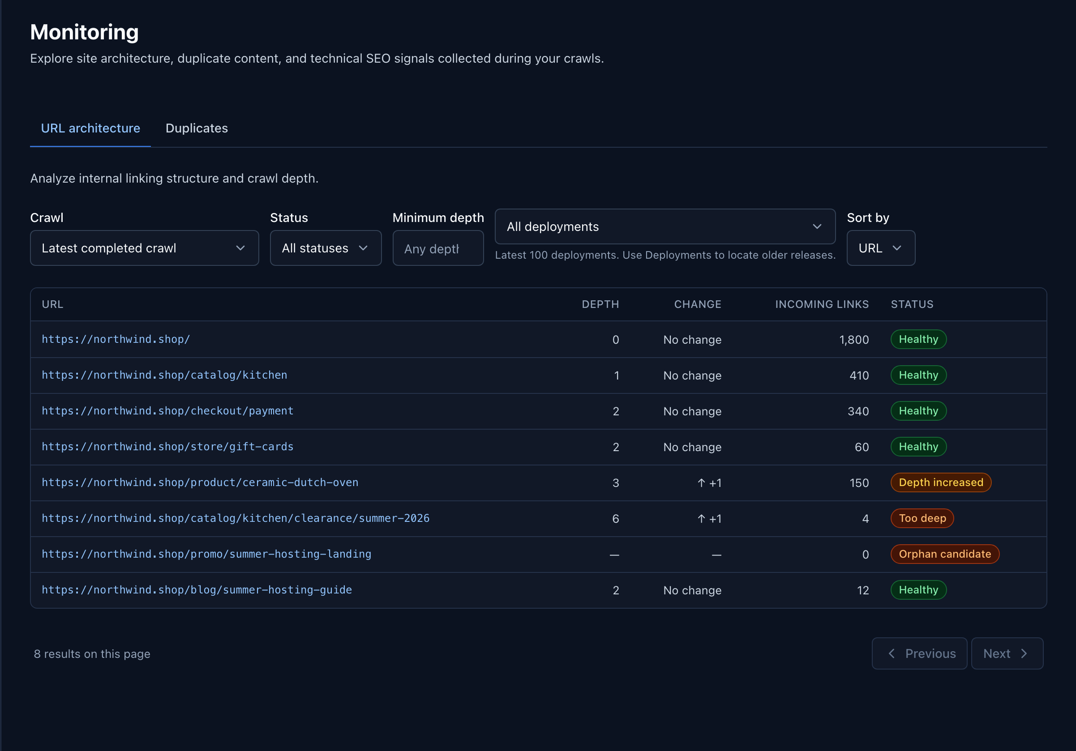Viewport: 1076px width, 751px height.
Task: Click Healthy badge in catalog/kitchen row
Action: click(x=918, y=375)
